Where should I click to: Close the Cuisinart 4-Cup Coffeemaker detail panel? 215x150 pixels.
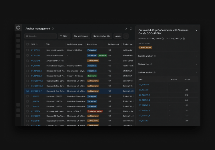(x=196, y=30)
